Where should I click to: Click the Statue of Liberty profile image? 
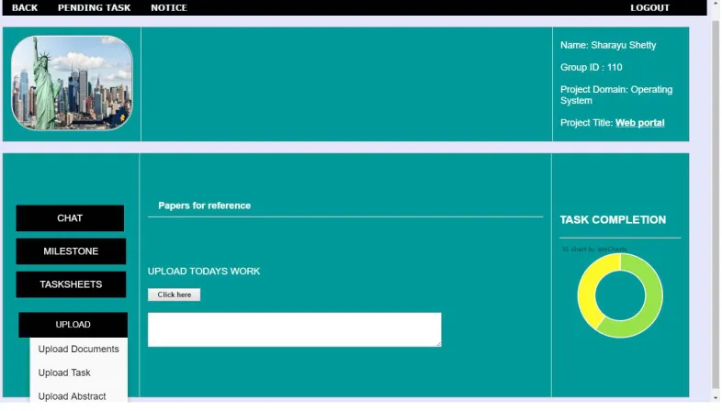tap(72, 83)
